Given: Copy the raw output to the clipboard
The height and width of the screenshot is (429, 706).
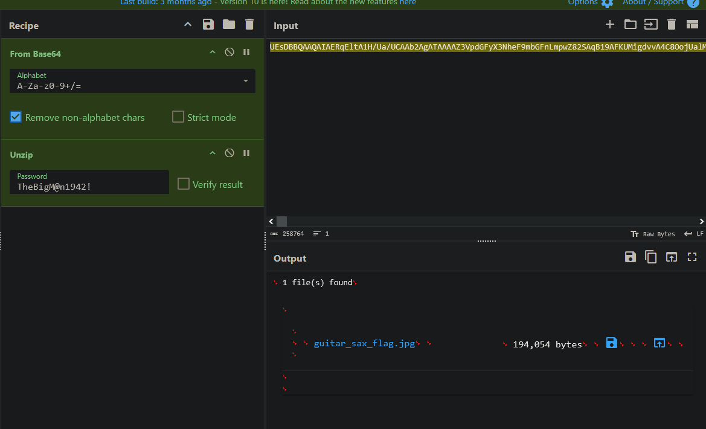Looking at the screenshot, I should click(x=651, y=257).
